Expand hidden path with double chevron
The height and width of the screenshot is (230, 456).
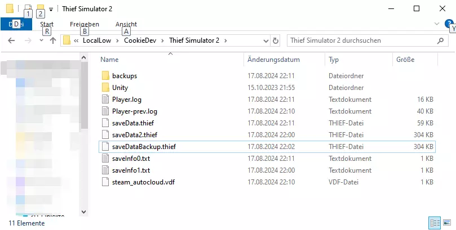(76, 40)
